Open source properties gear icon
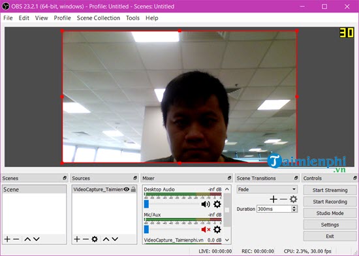Image resolution: width=359 pixels, height=256 pixels. pyautogui.click(x=95, y=239)
